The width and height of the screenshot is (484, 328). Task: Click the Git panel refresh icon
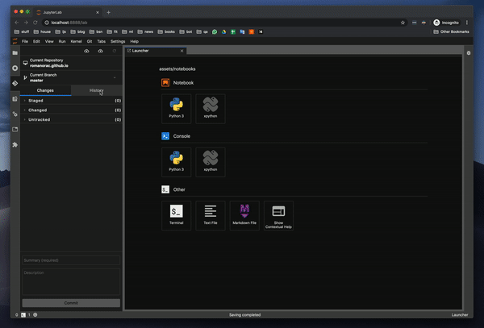115,51
